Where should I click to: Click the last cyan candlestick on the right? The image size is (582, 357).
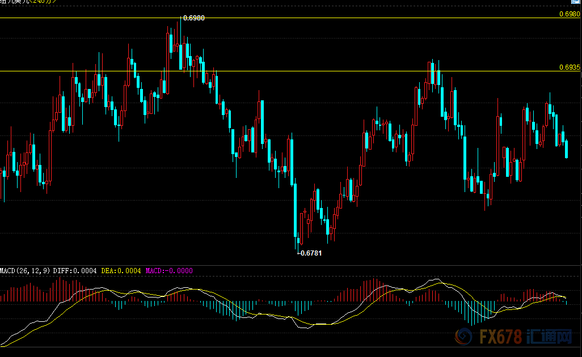click(x=566, y=148)
